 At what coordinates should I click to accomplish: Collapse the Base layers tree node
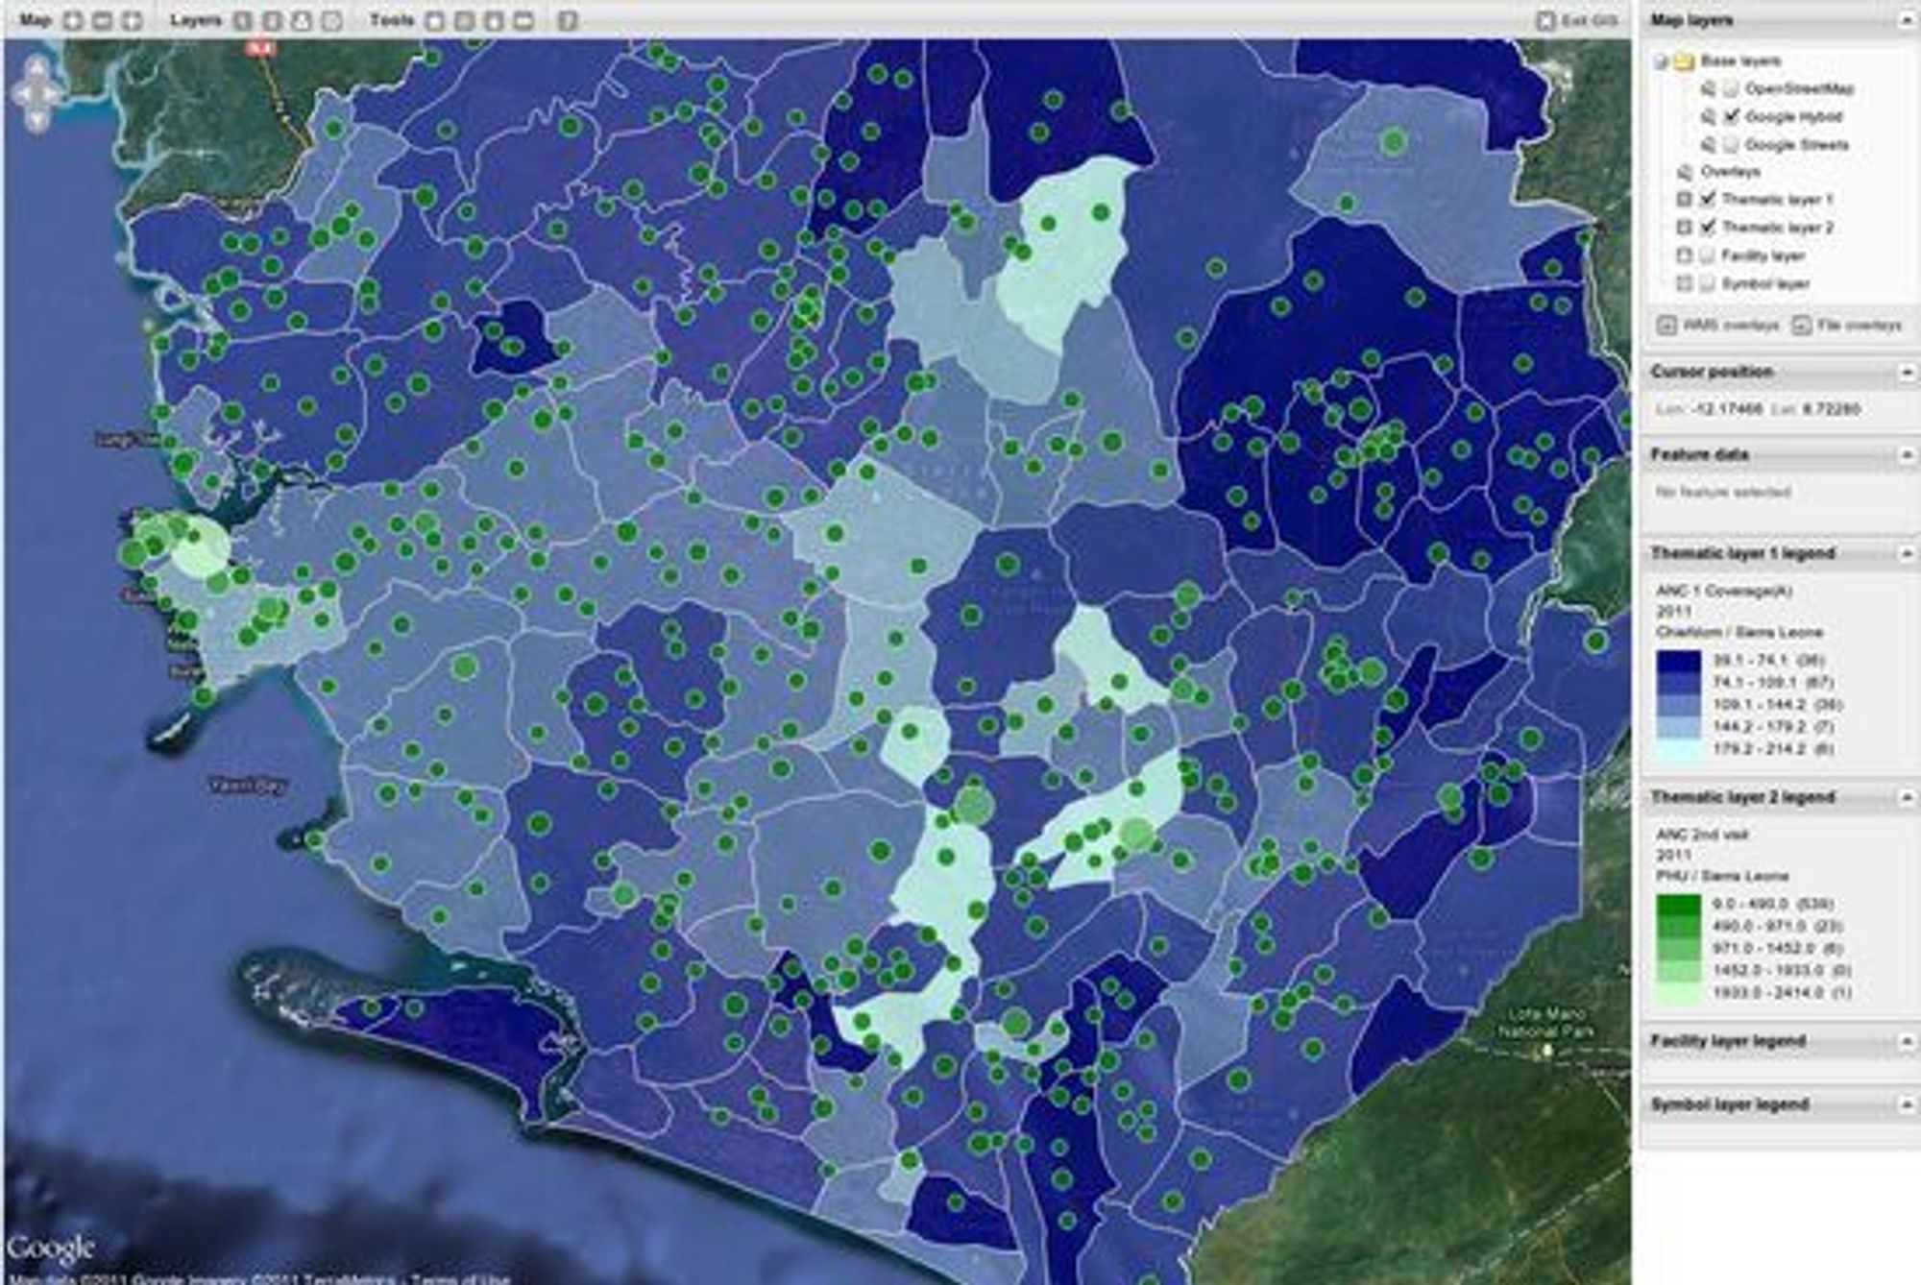coord(1662,61)
